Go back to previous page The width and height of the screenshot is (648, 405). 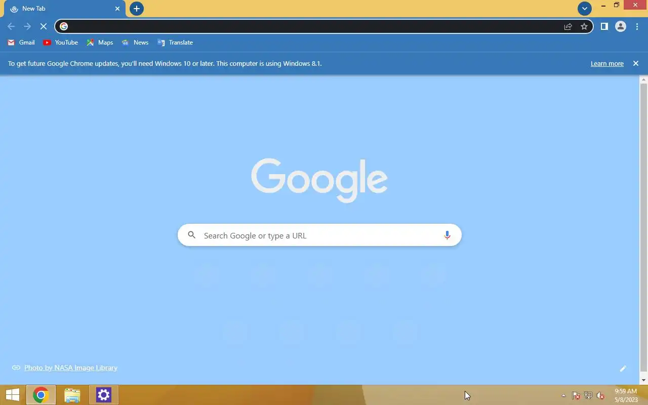click(x=11, y=26)
